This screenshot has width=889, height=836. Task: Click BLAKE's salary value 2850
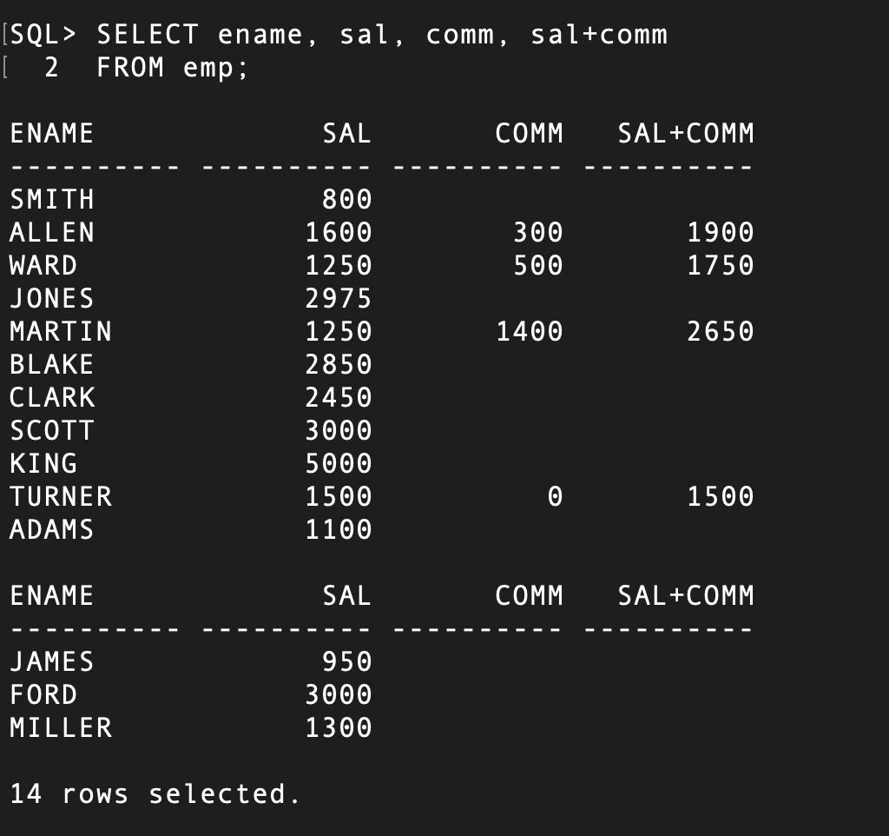(339, 364)
